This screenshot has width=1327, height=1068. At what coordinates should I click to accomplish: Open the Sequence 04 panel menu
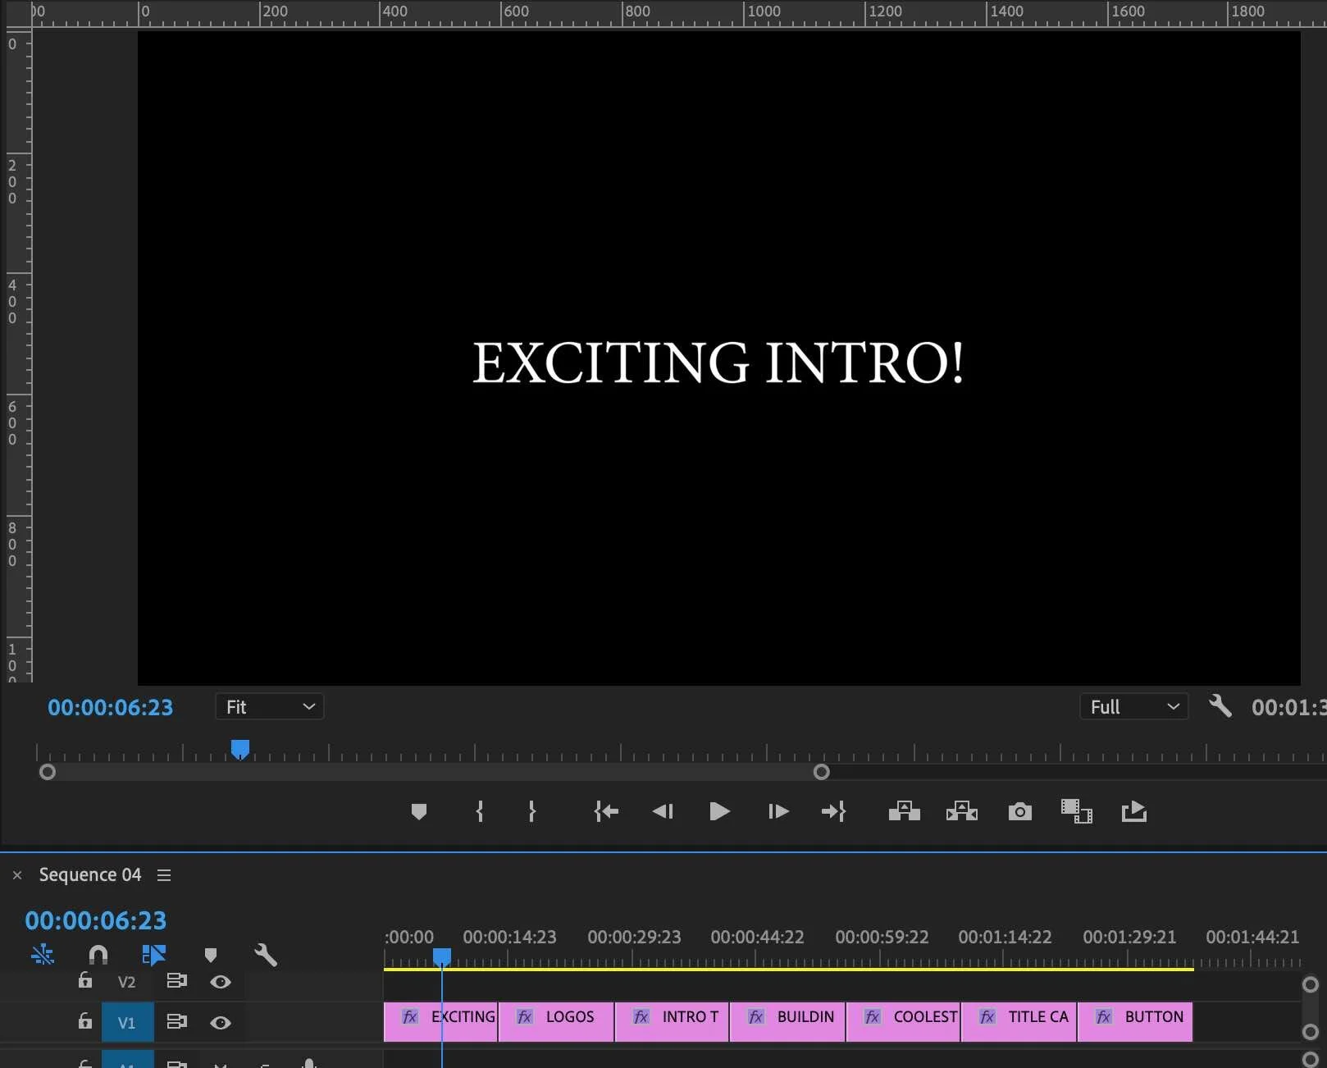tap(164, 875)
